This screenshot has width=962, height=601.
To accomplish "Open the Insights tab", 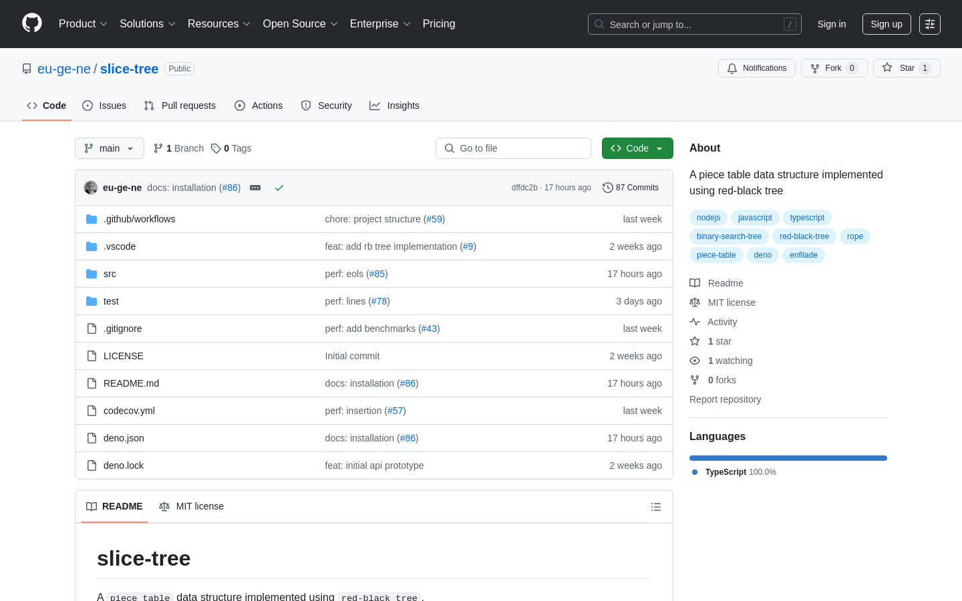I will 394,106.
